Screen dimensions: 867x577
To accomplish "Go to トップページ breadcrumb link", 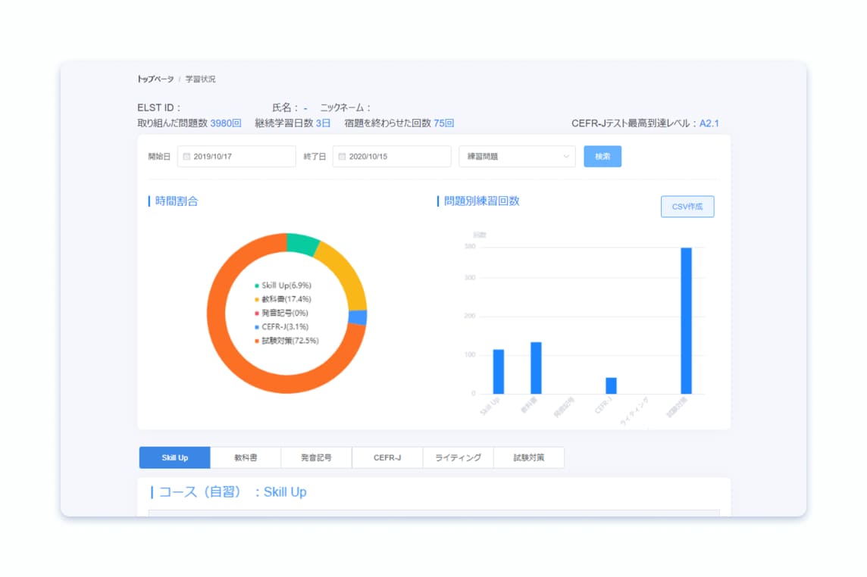I will (155, 79).
